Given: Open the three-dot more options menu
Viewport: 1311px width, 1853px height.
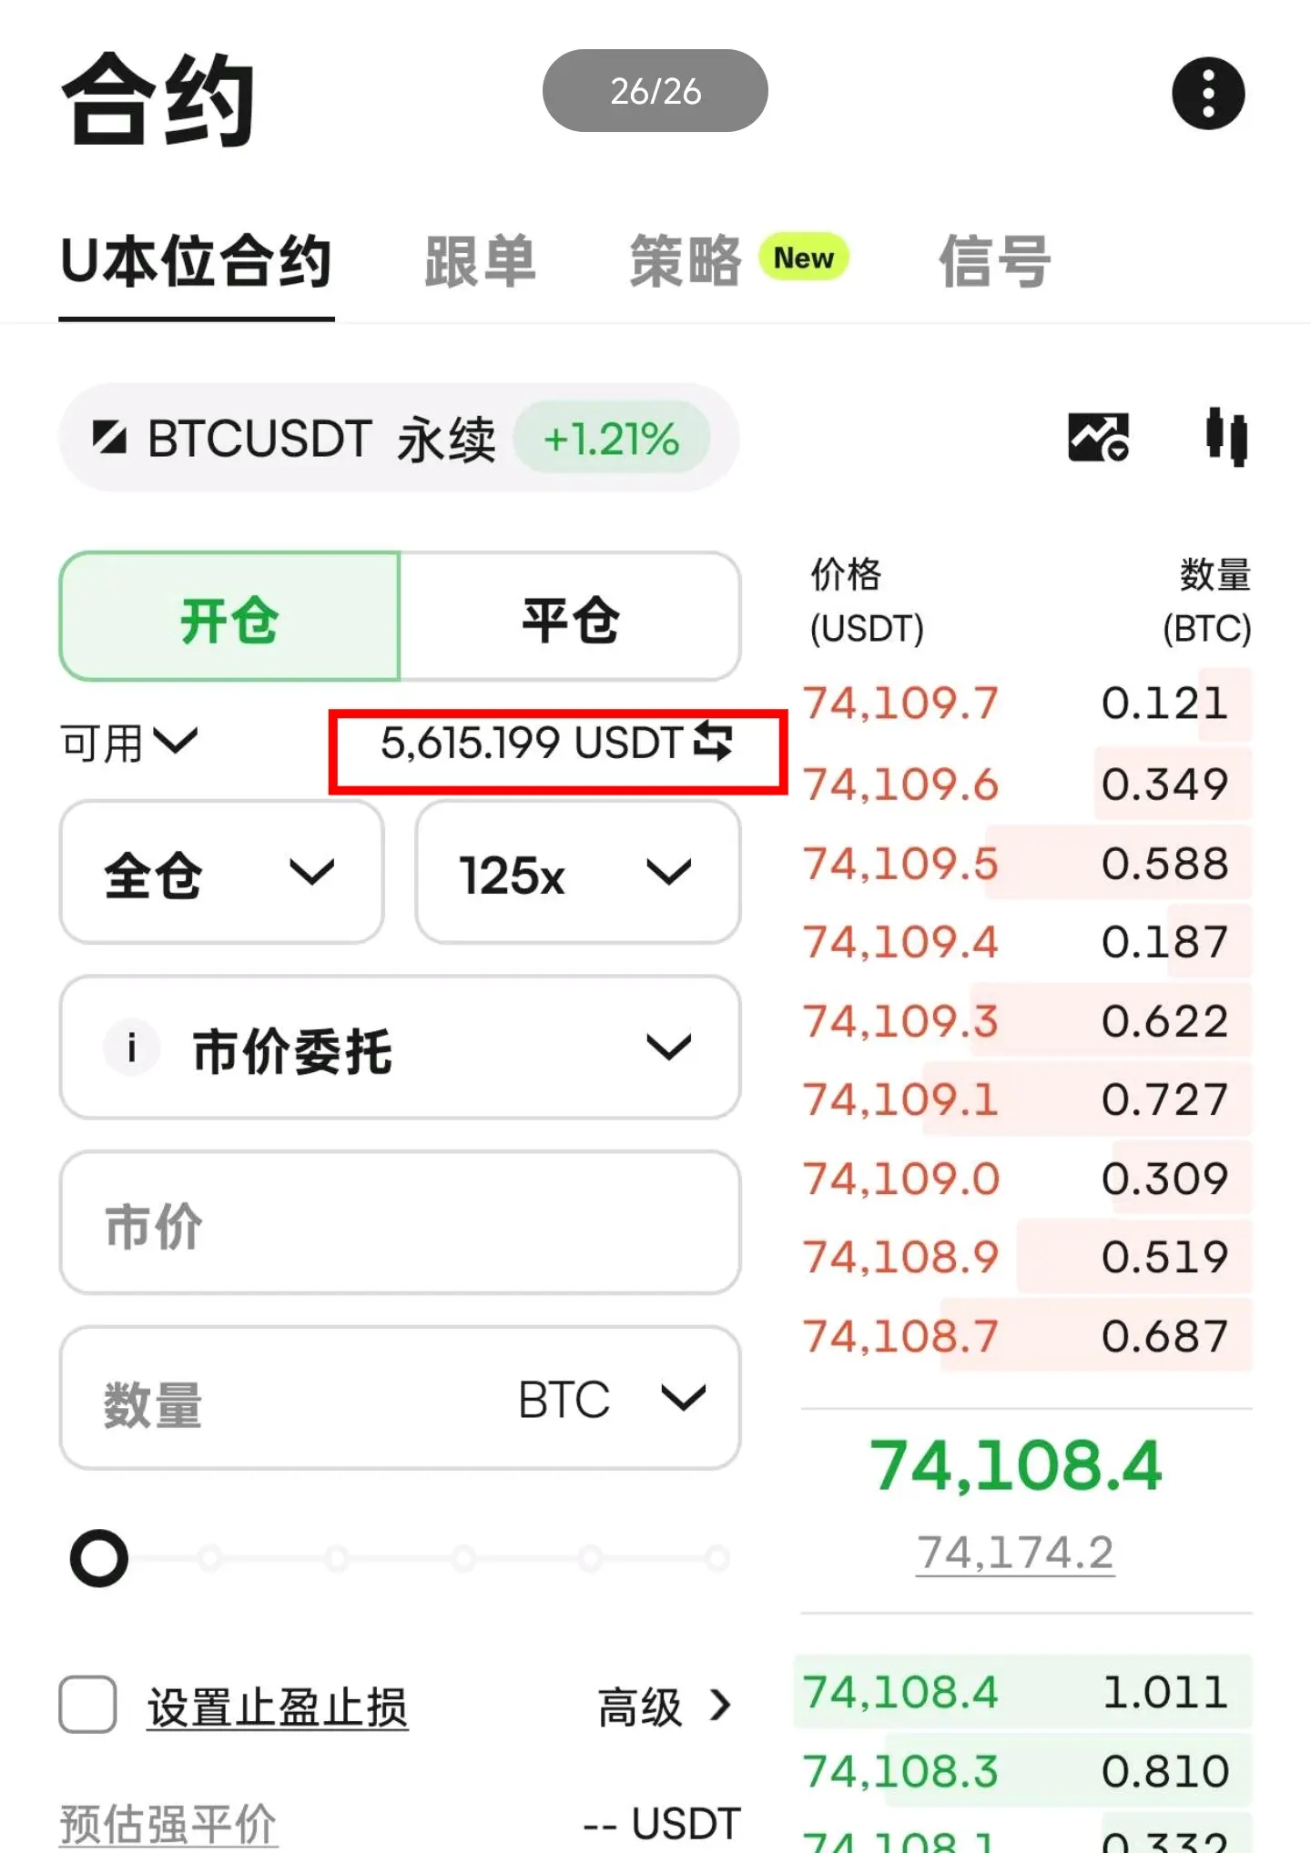Looking at the screenshot, I should 1208,93.
